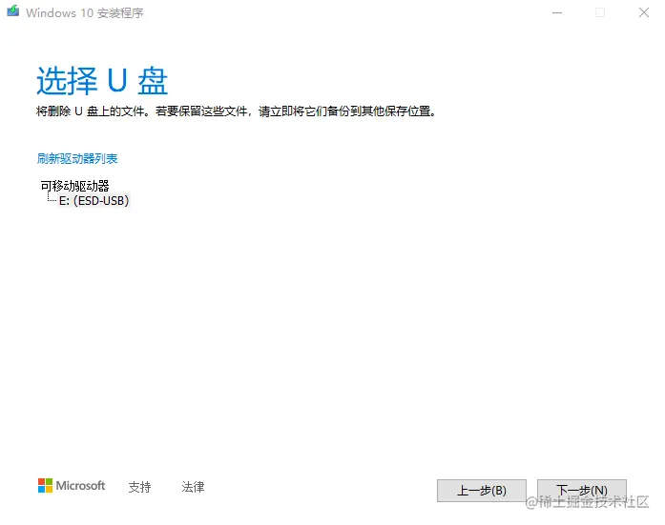
Task: Minimize the setup window
Action: 557,12
